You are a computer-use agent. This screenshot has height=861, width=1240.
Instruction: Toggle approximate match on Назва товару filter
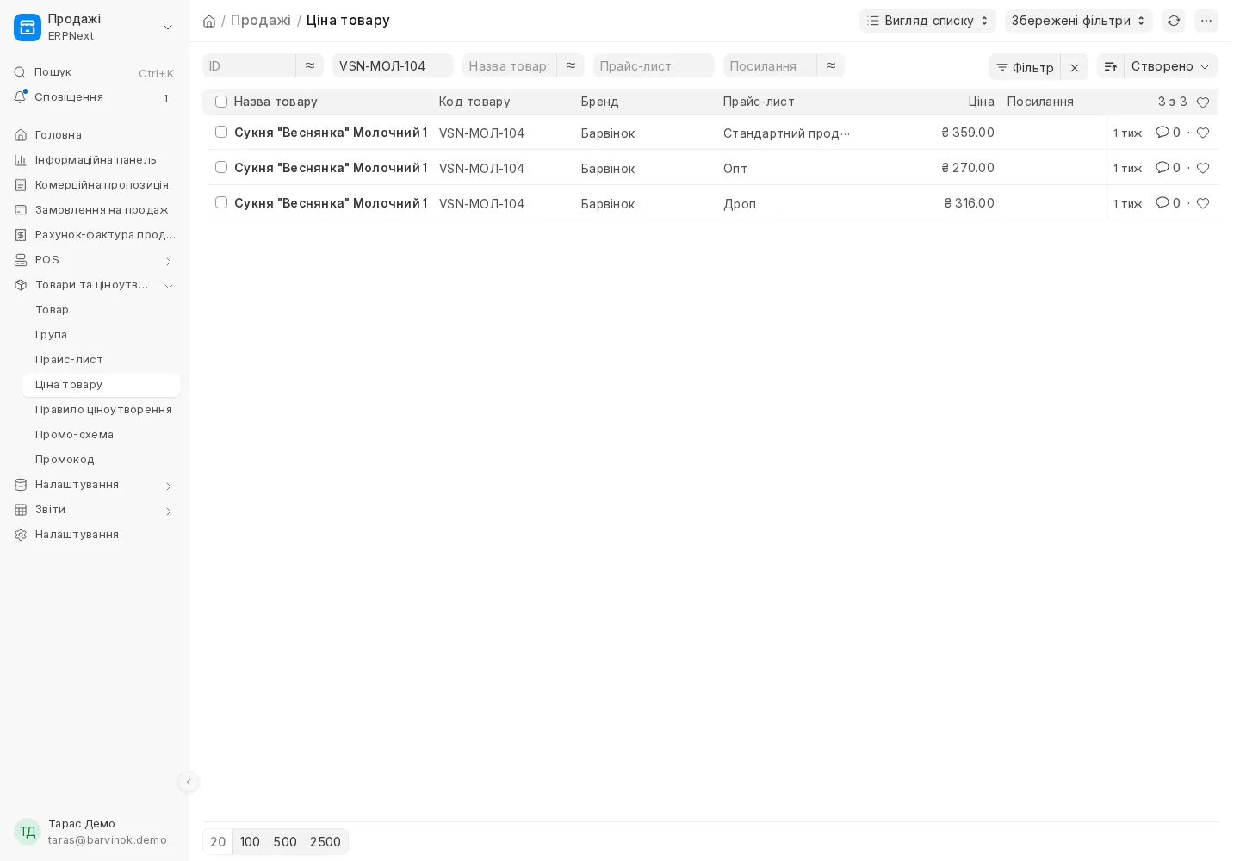click(571, 65)
